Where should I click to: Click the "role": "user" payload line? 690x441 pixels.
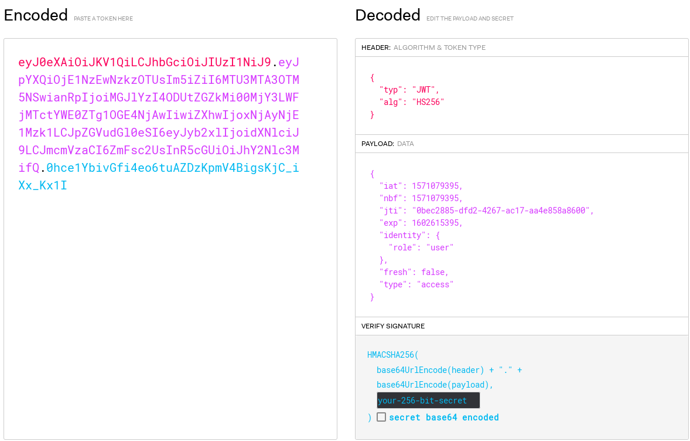[x=421, y=247]
